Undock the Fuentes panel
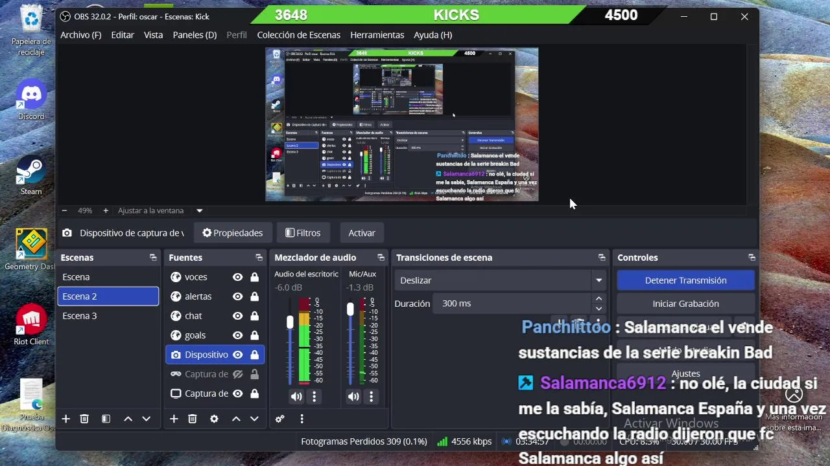830x466 pixels. tap(259, 258)
